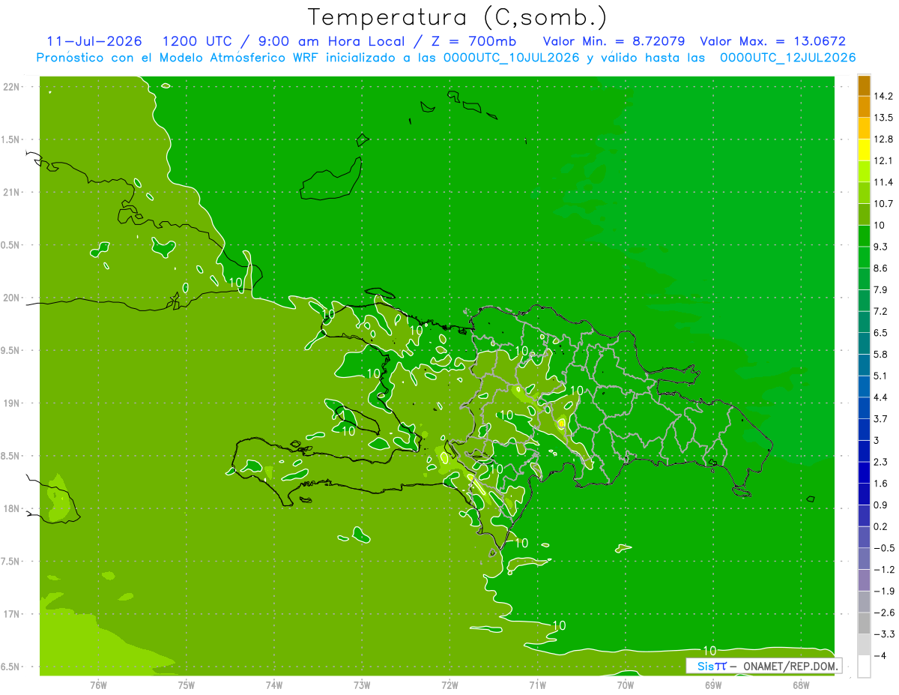Click the "0000UTC_12JUL2026" valid-until time
Screen dimensions: 899x695
pyautogui.click(x=788, y=58)
